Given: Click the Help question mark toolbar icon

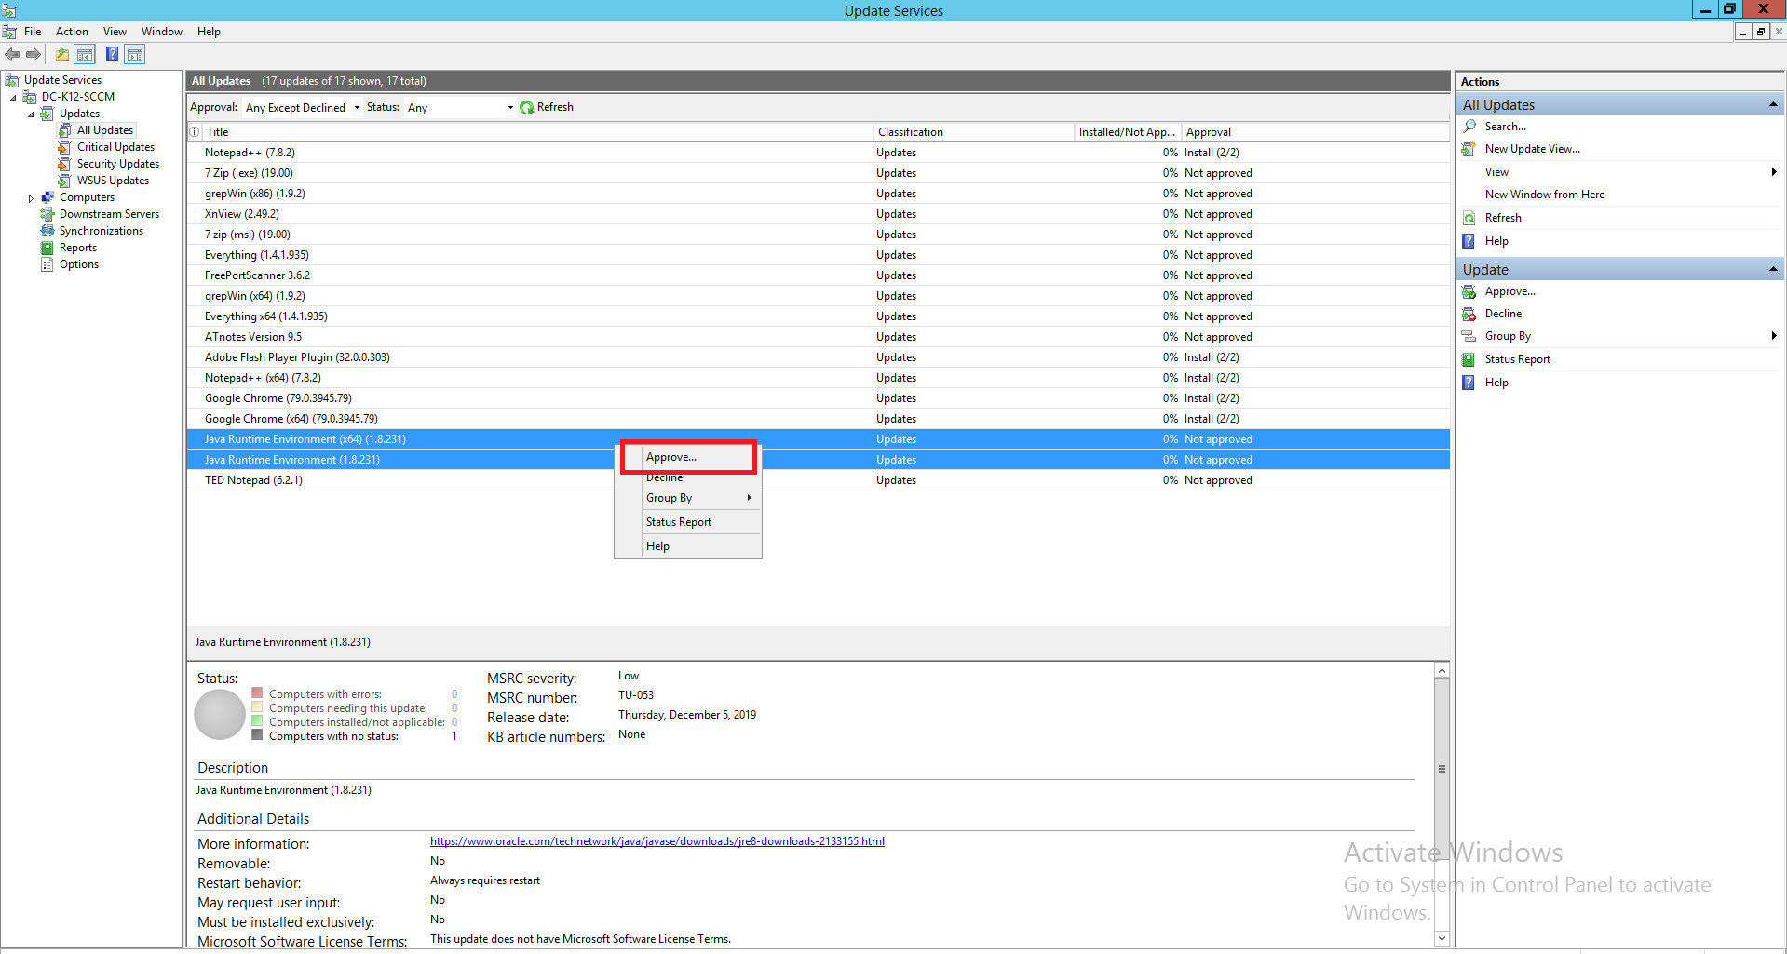Looking at the screenshot, I should point(112,54).
